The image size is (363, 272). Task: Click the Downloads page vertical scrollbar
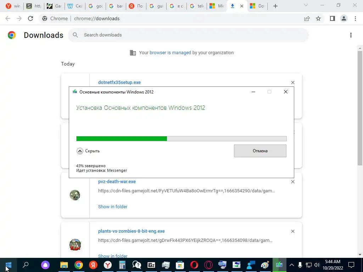click(360, 108)
